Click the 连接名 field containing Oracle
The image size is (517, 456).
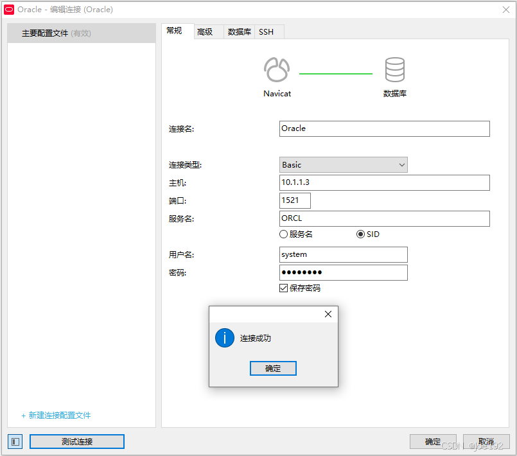click(385, 128)
